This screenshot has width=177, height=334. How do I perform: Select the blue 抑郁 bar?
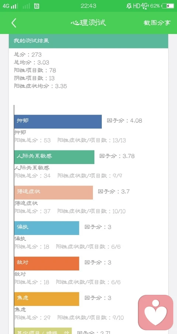[x=58, y=122]
